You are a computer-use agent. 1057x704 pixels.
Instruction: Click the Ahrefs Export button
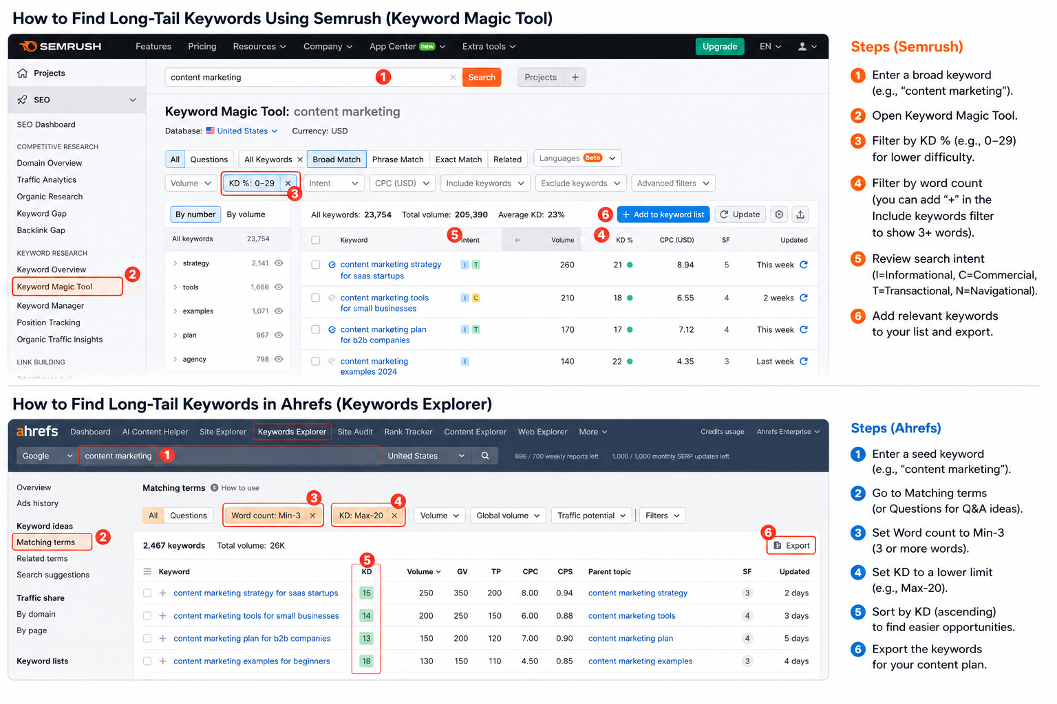click(x=791, y=545)
